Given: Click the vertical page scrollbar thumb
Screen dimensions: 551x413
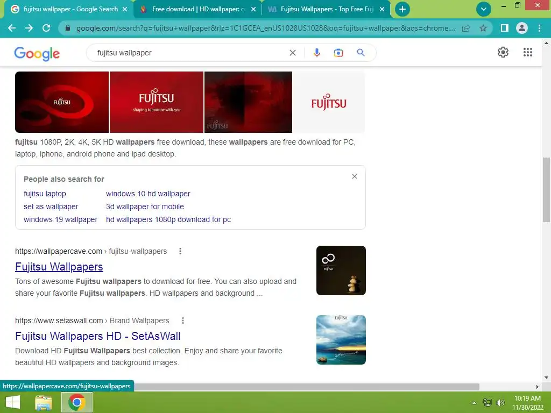Looking at the screenshot, I should (x=546, y=190).
